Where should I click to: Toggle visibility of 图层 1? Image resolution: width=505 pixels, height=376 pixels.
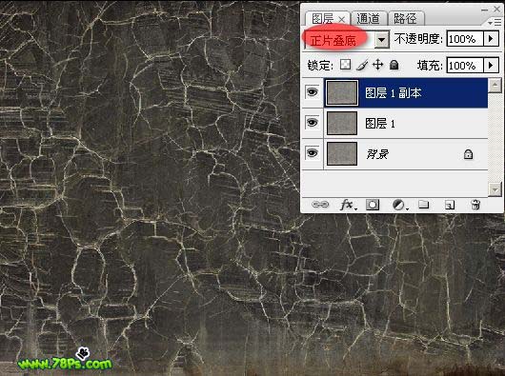click(x=312, y=123)
